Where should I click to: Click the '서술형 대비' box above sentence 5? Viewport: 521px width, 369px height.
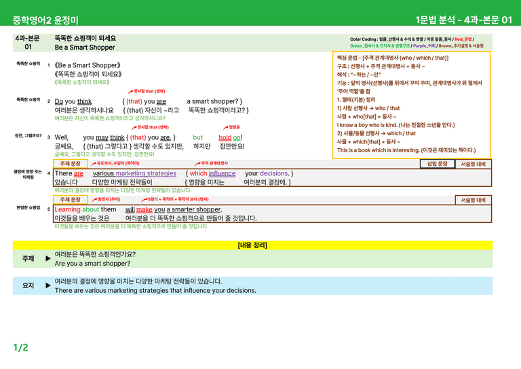click(473, 200)
